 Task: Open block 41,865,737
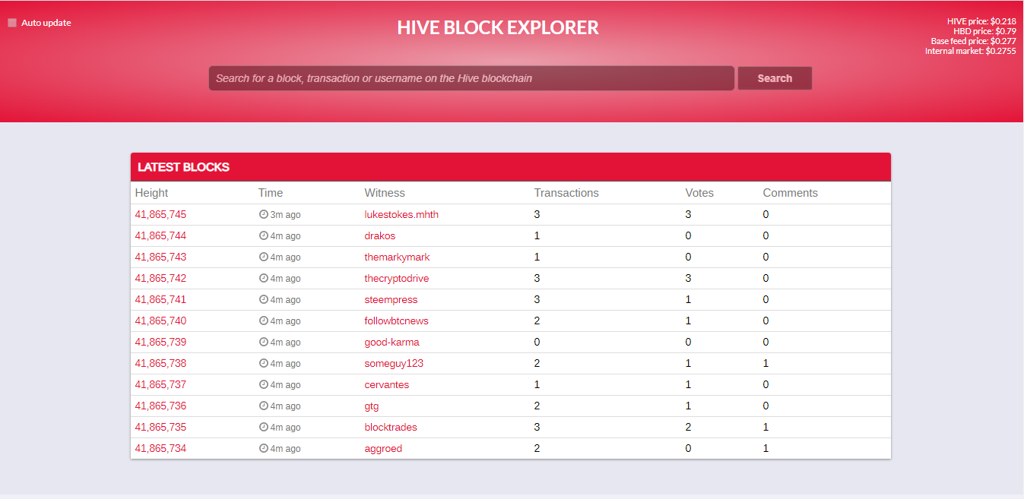click(160, 384)
